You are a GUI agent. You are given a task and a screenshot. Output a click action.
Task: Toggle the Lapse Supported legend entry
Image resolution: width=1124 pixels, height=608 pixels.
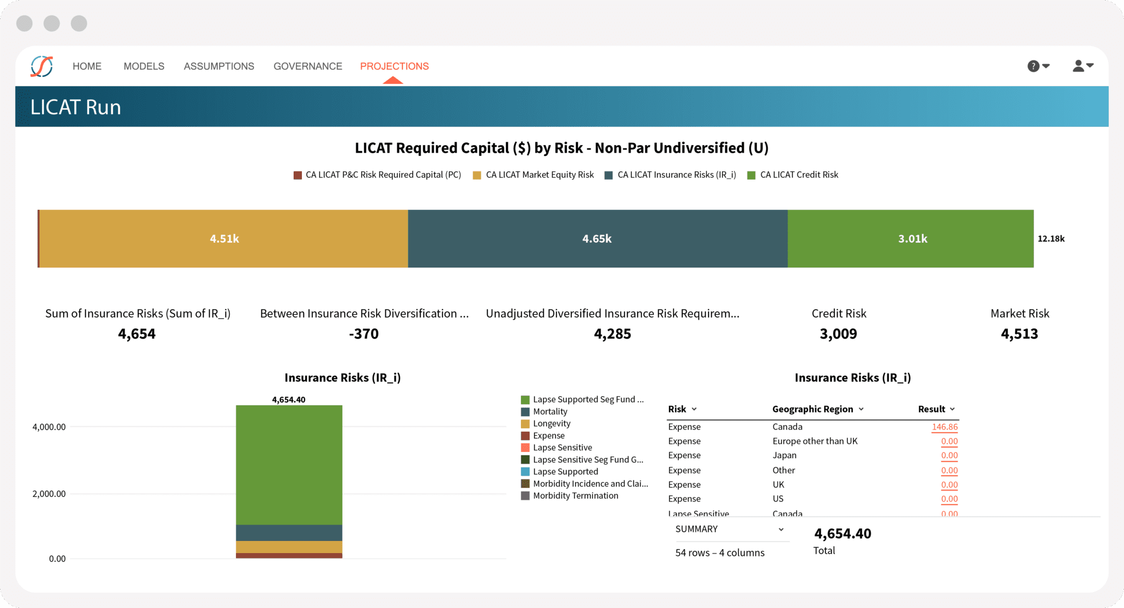565,471
